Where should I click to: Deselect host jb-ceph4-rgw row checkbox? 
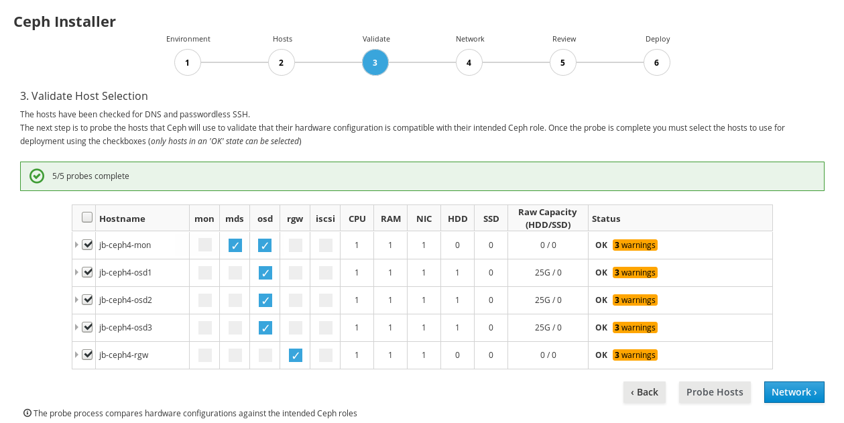point(87,355)
